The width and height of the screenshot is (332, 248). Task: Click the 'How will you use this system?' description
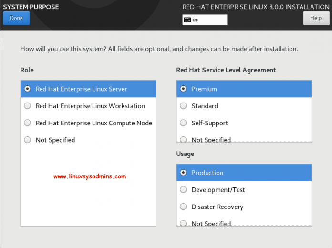pos(159,49)
